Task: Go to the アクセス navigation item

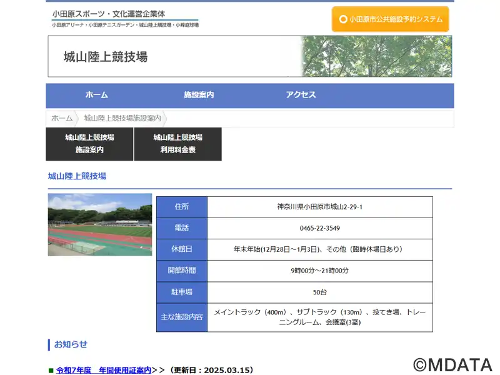Action: (301, 95)
